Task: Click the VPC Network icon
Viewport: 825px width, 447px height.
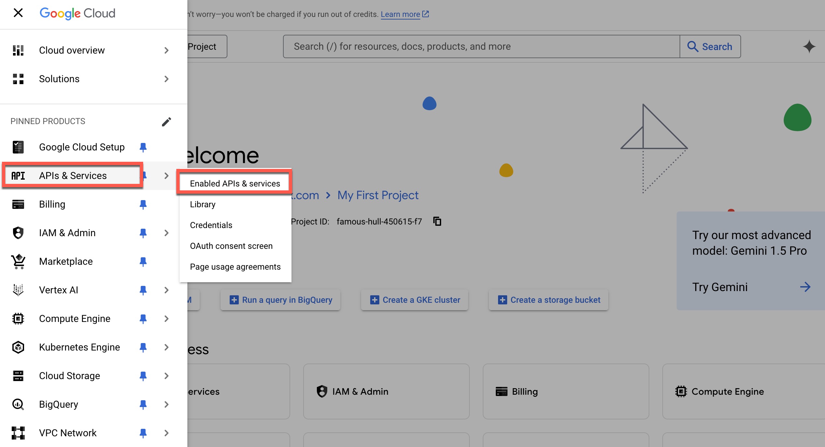Action: pyautogui.click(x=18, y=433)
